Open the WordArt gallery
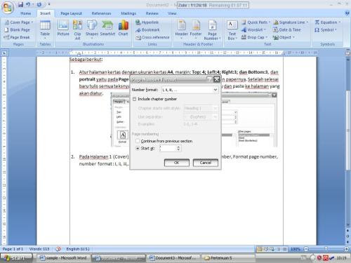This screenshot has width=351, height=263. pos(253,29)
